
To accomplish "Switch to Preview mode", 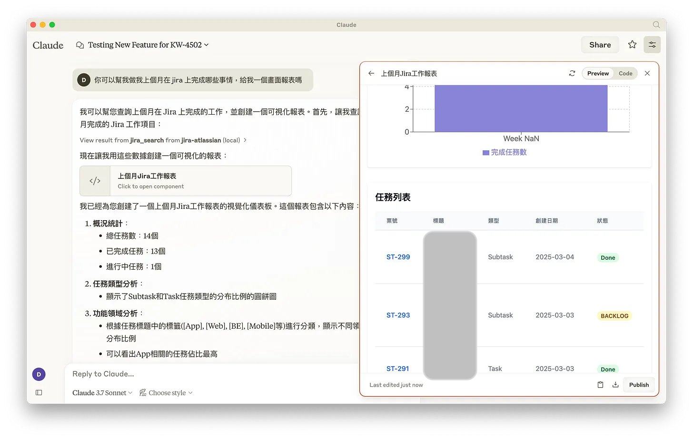I will (x=598, y=73).
